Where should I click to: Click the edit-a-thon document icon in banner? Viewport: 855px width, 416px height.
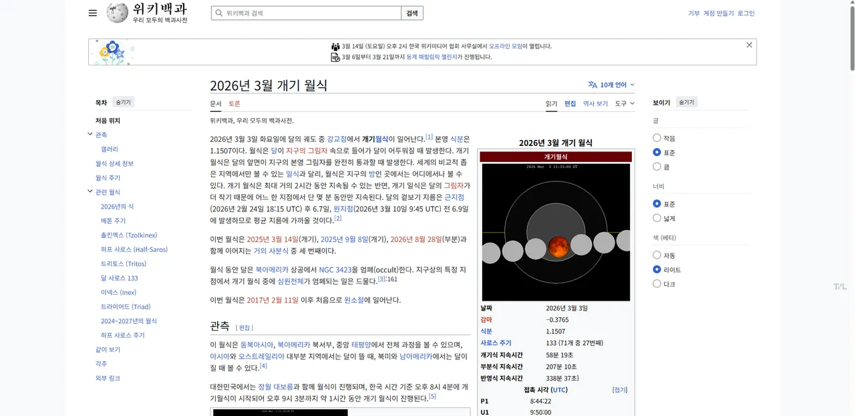point(335,57)
